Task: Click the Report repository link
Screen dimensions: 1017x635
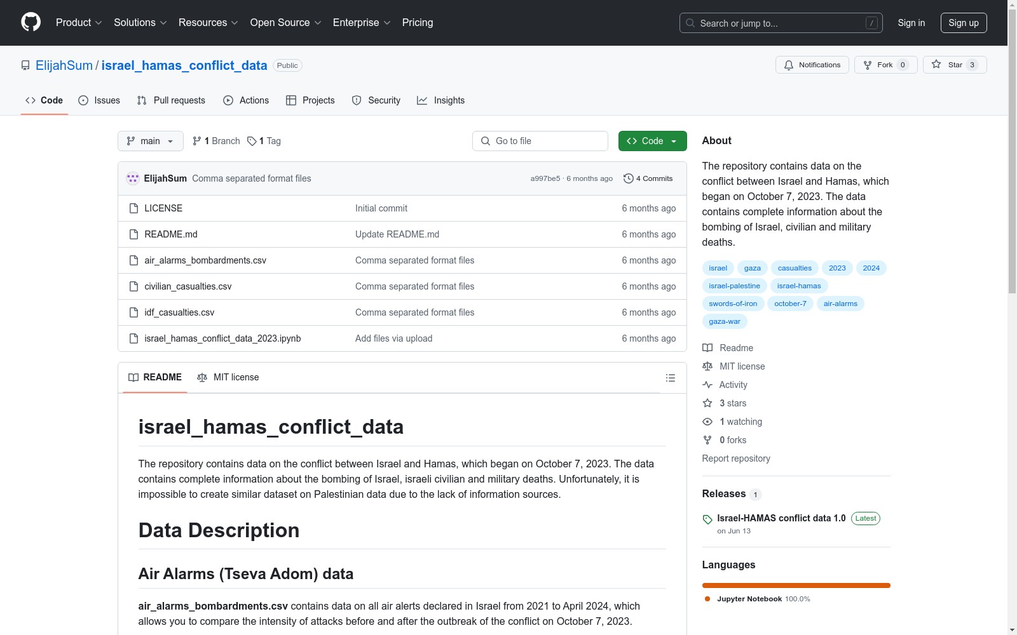Action: [736, 458]
